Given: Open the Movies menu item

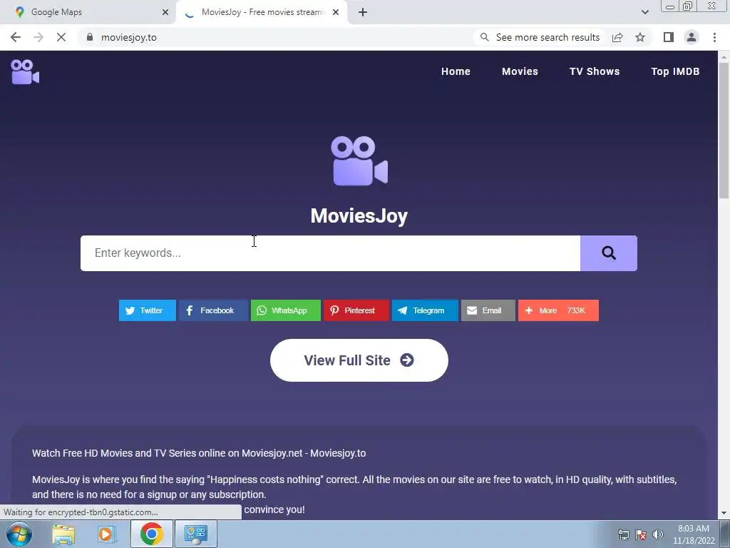Looking at the screenshot, I should pyautogui.click(x=520, y=71).
